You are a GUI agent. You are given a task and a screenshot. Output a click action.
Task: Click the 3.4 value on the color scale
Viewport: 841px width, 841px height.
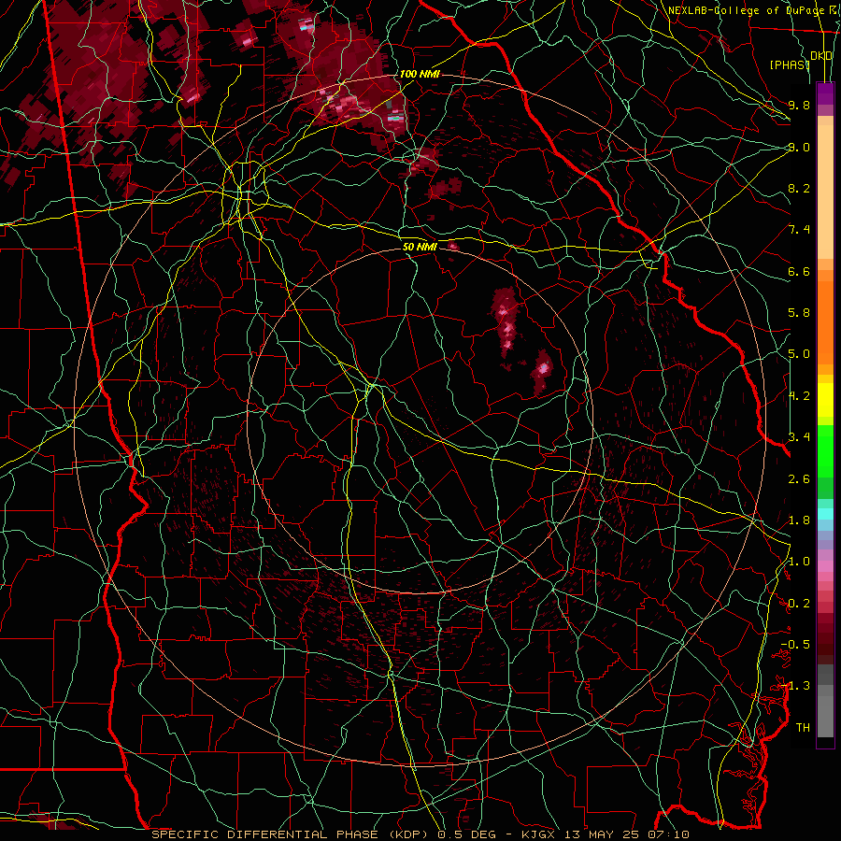[799, 437]
